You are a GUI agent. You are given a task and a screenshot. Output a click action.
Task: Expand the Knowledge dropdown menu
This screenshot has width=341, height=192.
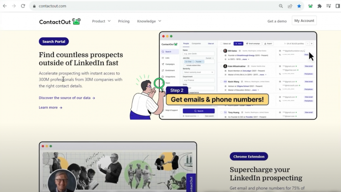149,21
